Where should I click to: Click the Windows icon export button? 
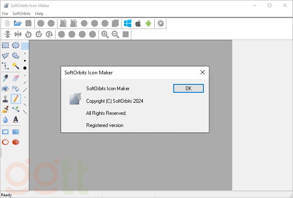[x=128, y=23]
